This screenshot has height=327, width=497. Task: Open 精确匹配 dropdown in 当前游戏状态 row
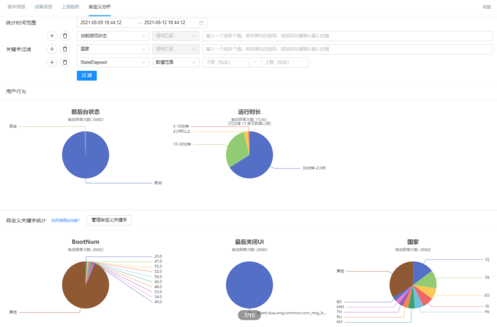176,36
